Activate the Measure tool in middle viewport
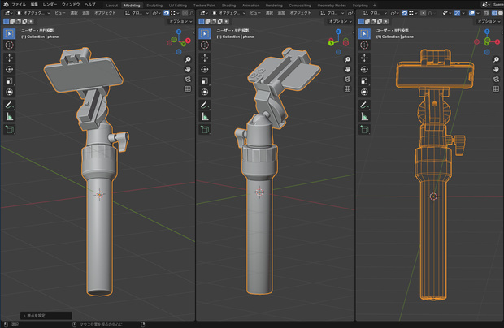Viewport: 504px width, 328px height. pos(204,116)
